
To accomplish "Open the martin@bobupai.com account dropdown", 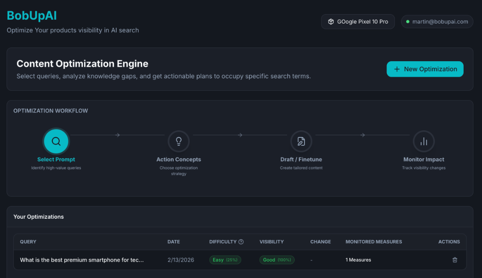I will (x=437, y=21).
